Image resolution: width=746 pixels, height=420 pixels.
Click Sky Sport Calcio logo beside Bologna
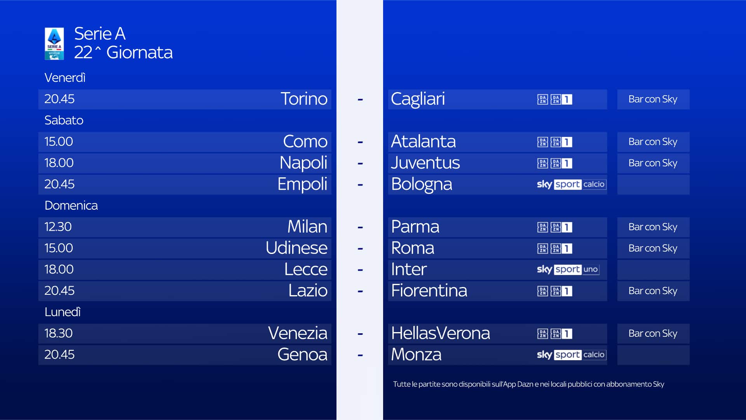(x=571, y=184)
